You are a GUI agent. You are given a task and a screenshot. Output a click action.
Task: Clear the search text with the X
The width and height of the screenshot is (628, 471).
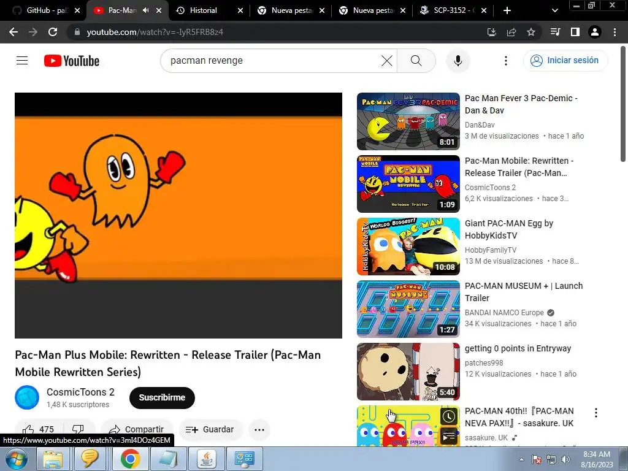coord(387,61)
